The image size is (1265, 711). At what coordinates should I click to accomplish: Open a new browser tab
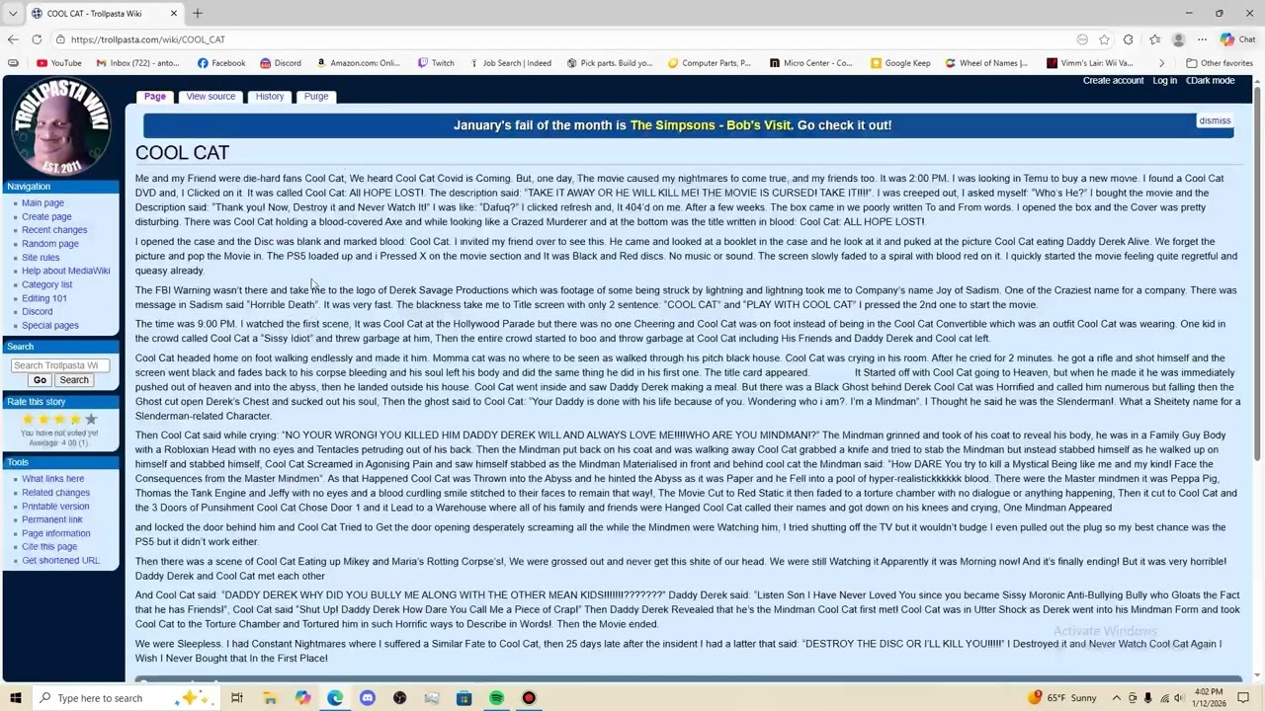click(x=198, y=13)
